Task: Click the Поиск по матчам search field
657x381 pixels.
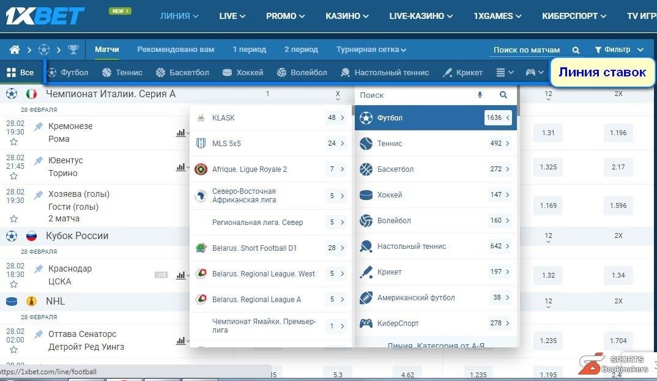Action: [x=527, y=50]
